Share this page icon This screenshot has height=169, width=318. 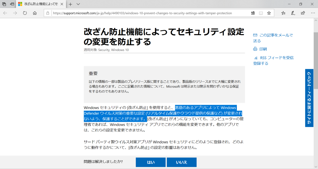(303, 13)
